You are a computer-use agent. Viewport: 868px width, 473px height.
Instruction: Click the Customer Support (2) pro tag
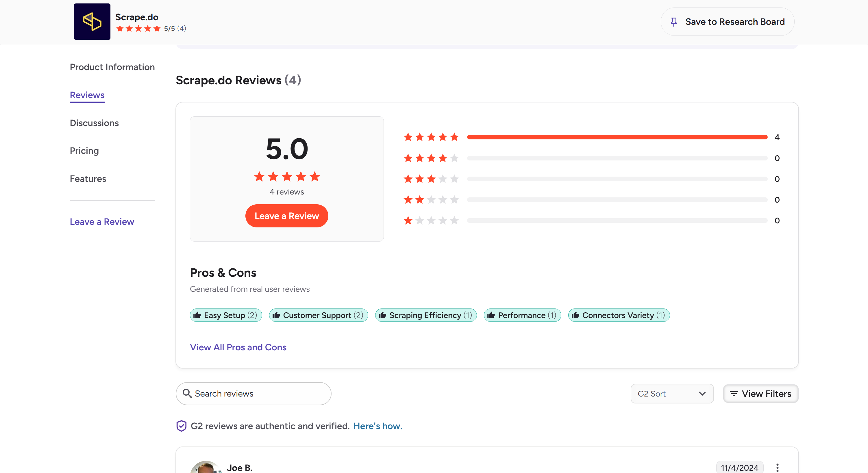tap(319, 315)
